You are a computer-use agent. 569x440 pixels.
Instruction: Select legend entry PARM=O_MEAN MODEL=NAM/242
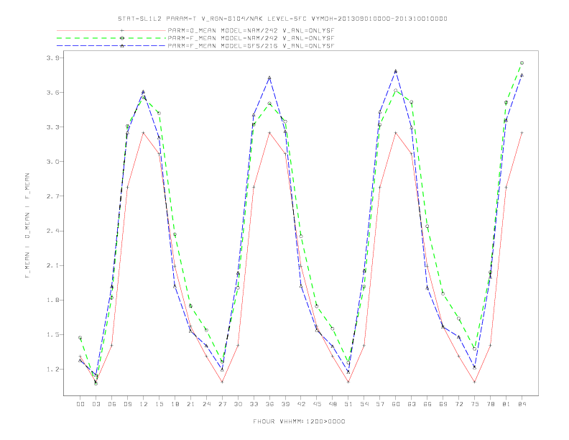click(x=251, y=30)
